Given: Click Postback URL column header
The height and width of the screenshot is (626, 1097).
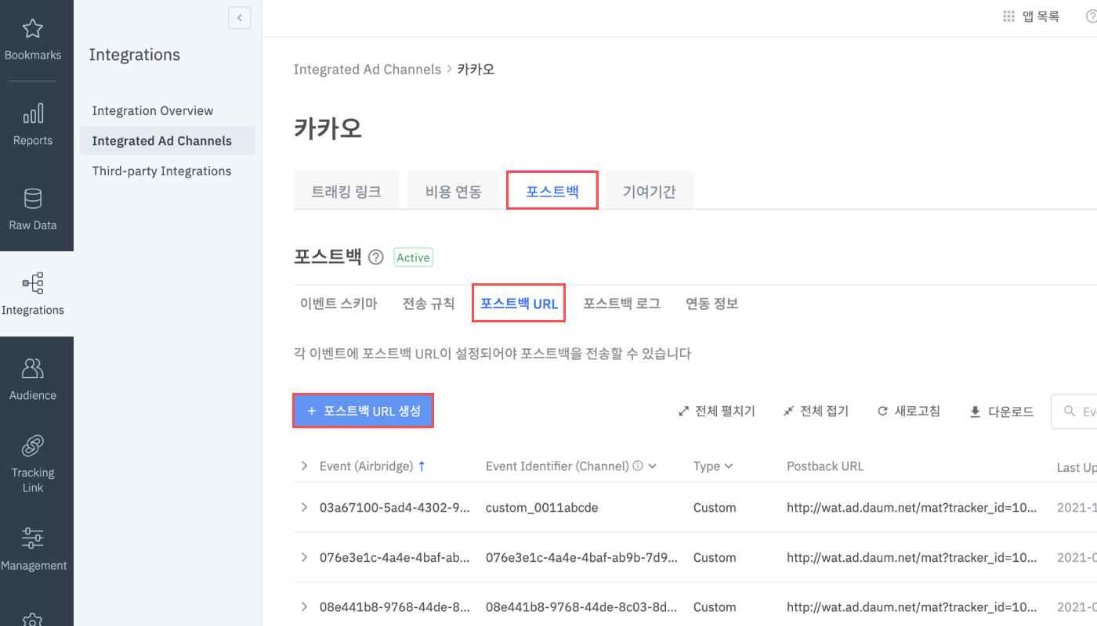Looking at the screenshot, I should click(825, 466).
